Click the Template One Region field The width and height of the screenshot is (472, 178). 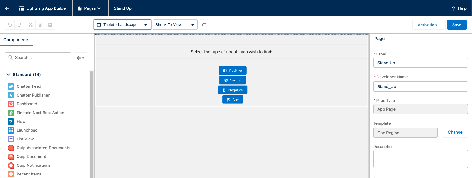tap(405, 133)
